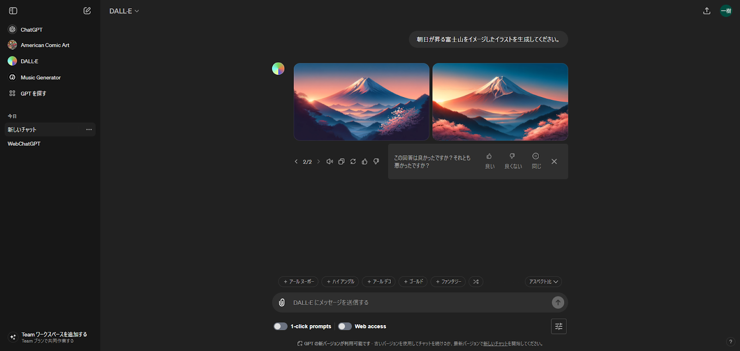Click the share/upload icon at top right

(x=707, y=11)
